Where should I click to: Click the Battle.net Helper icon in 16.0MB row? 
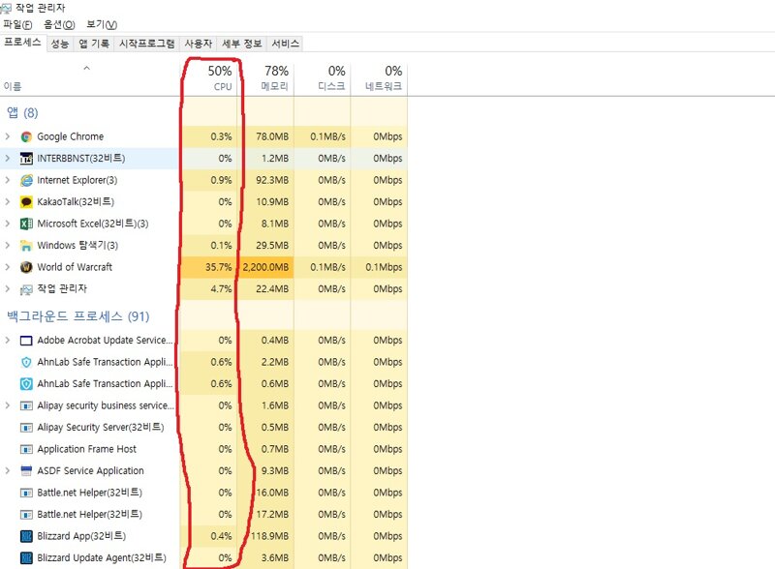pyautogui.click(x=26, y=493)
